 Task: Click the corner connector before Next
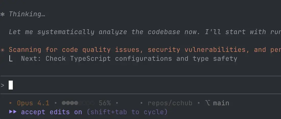click(x=11, y=59)
